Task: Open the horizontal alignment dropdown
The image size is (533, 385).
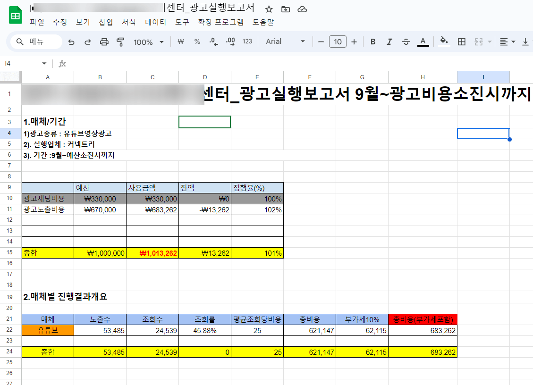Action: (507, 42)
